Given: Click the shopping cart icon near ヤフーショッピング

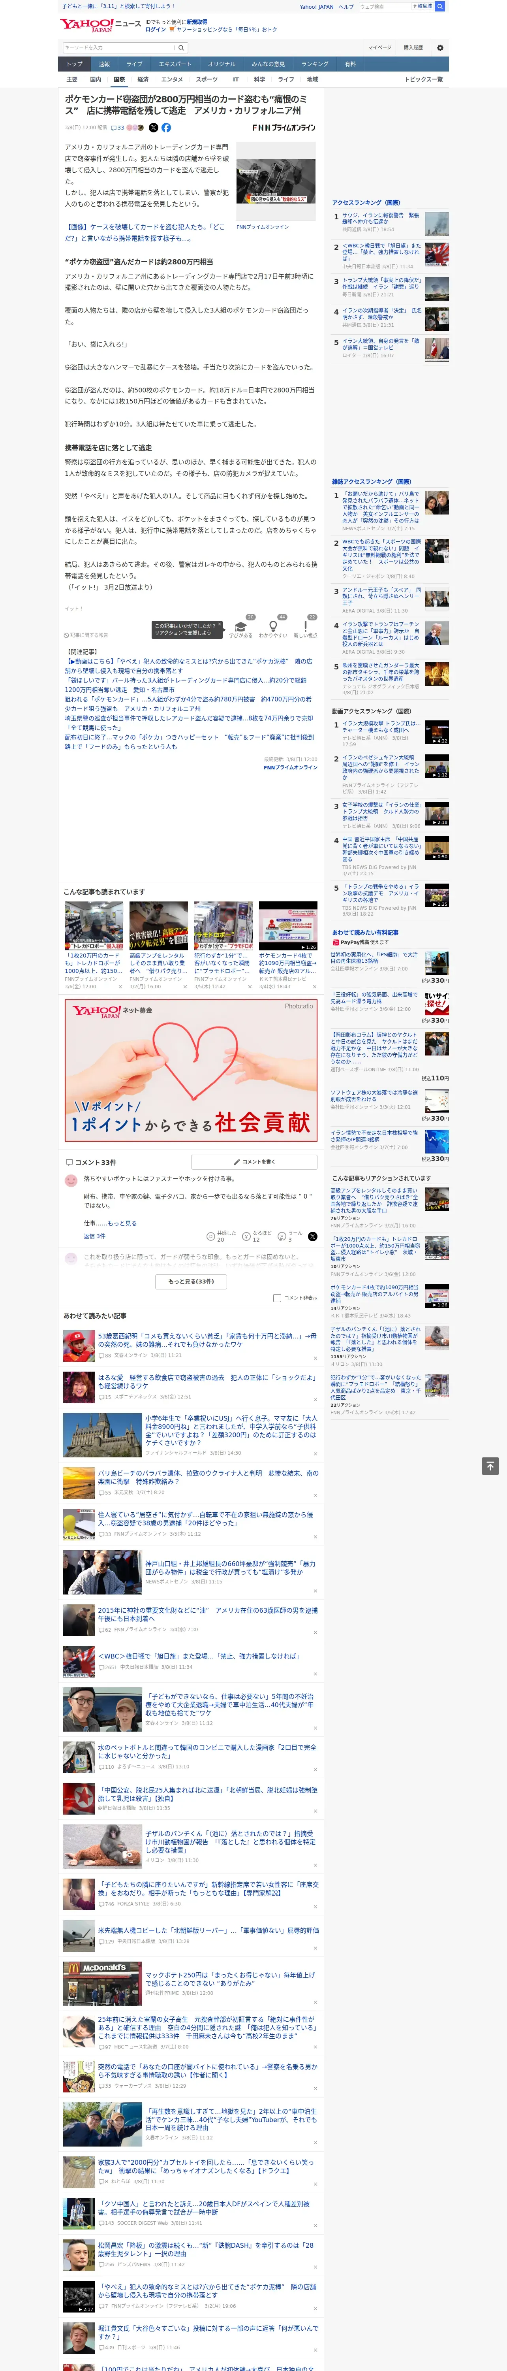Looking at the screenshot, I should pos(172,30).
